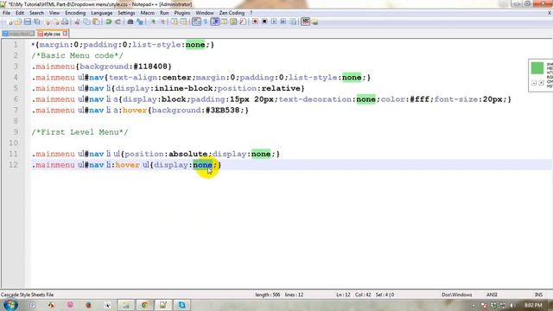The height and width of the screenshot is (311, 553).
Task: Toggle the indent guide toolbar icon
Action: [215, 22]
